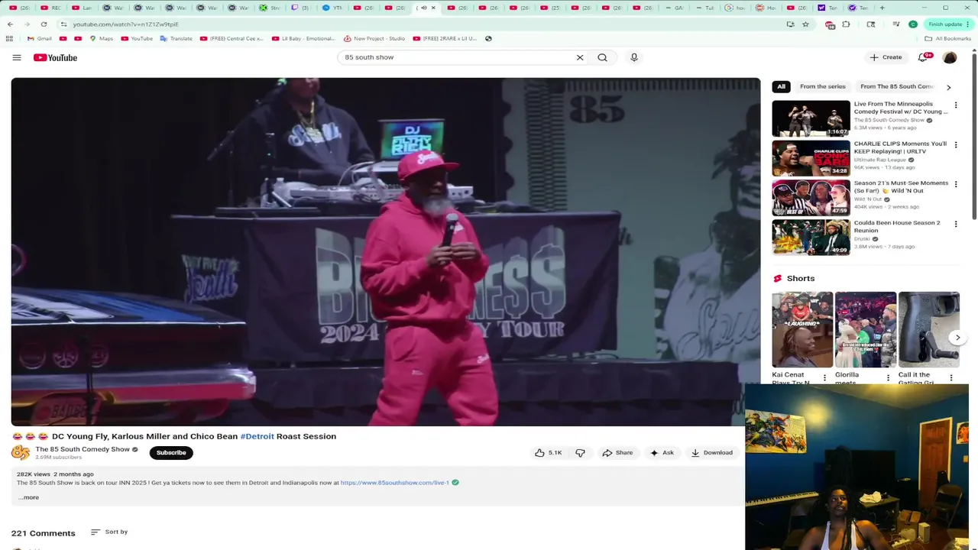
Task: Share the video
Action: [617, 453]
